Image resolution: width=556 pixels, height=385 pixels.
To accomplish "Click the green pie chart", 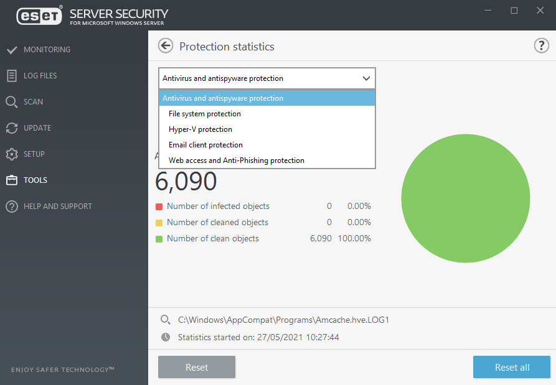I will coord(465,199).
